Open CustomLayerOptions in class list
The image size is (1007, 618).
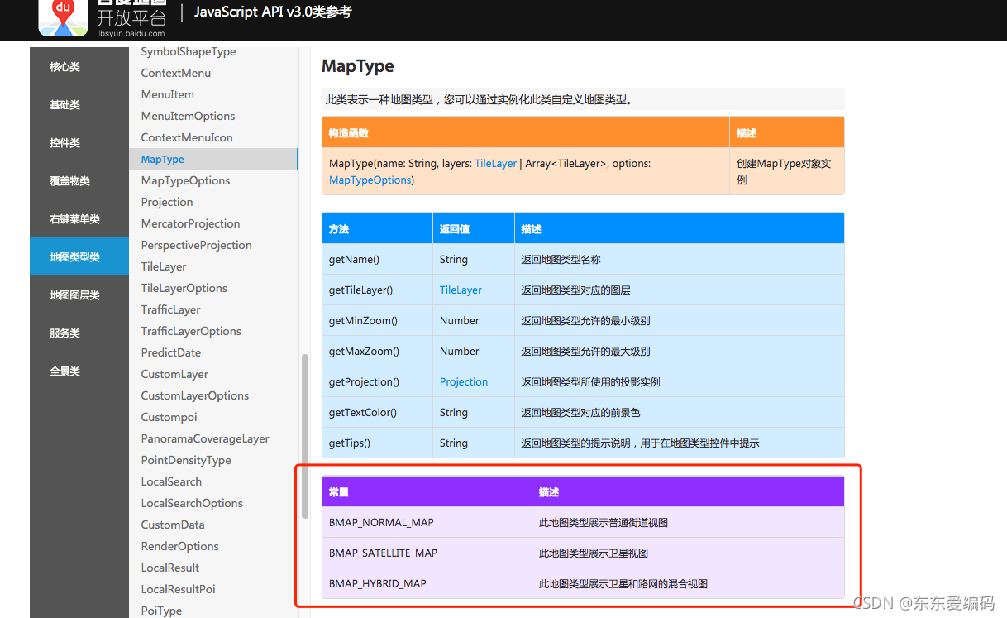pos(195,395)
